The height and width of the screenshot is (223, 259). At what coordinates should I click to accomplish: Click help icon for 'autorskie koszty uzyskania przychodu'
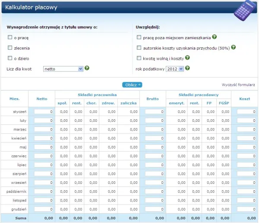coord(234,47)
